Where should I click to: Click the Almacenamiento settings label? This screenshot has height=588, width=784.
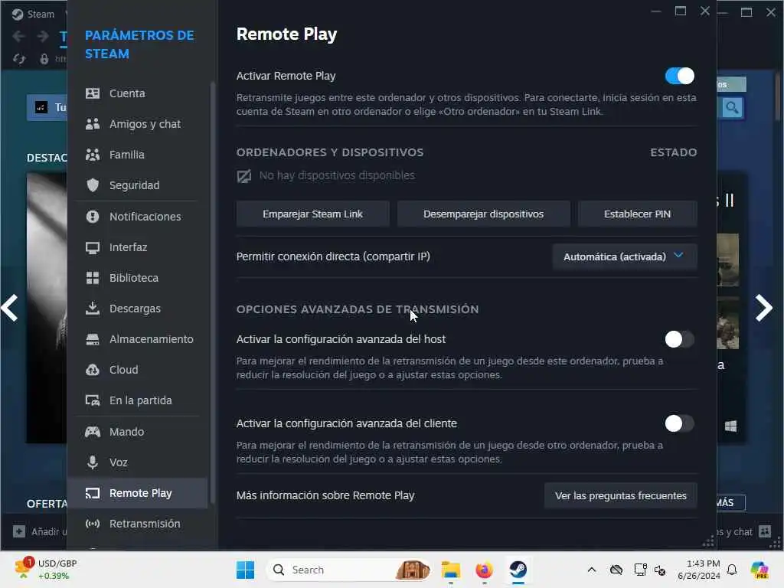152,339
